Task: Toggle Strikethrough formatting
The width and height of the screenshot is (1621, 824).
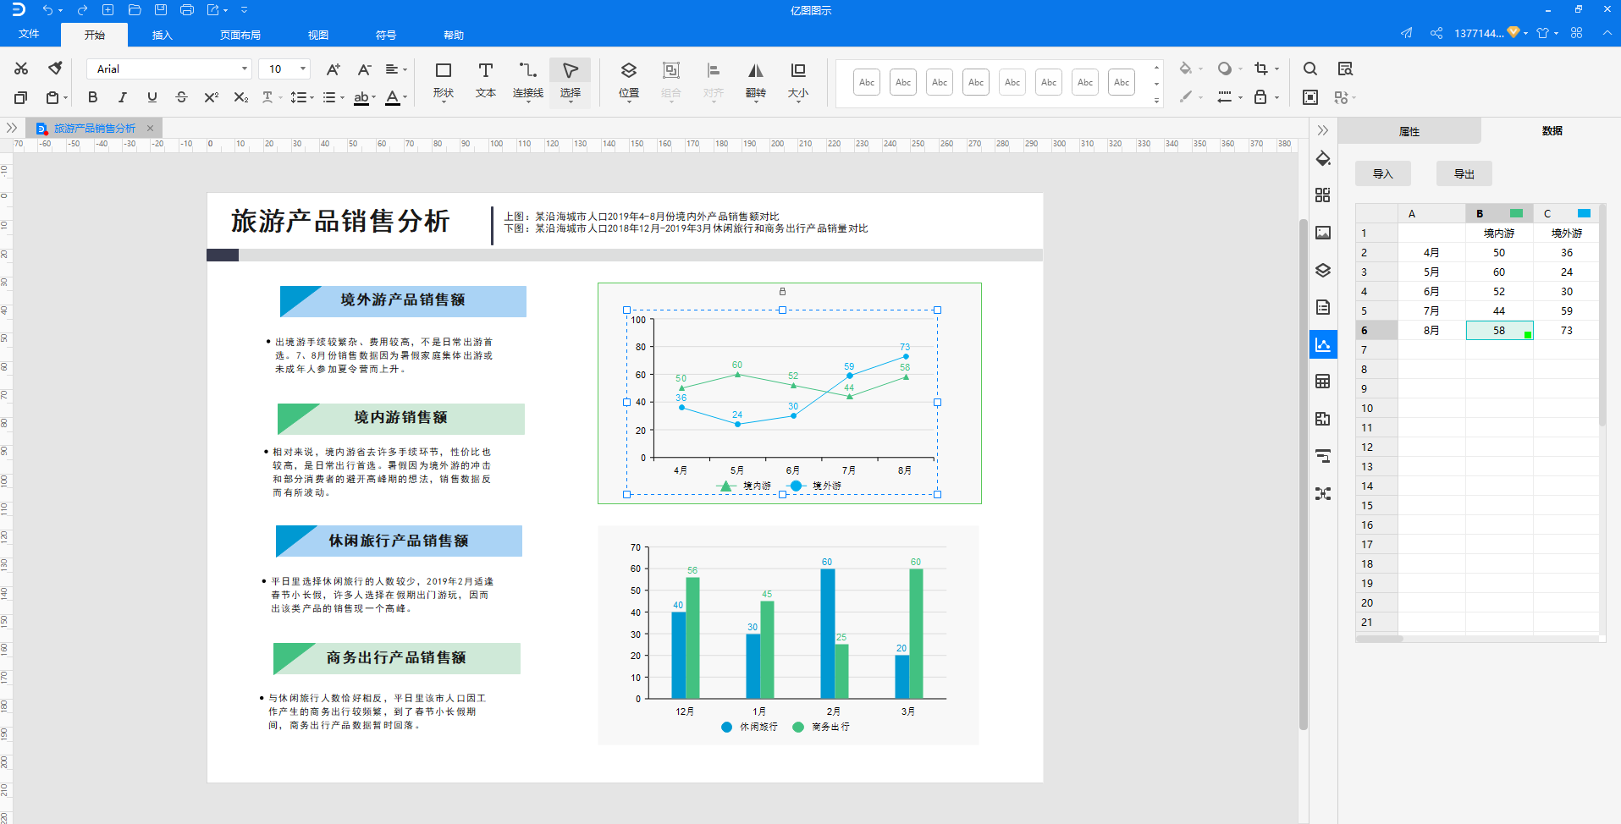Action: pos(181,97)
